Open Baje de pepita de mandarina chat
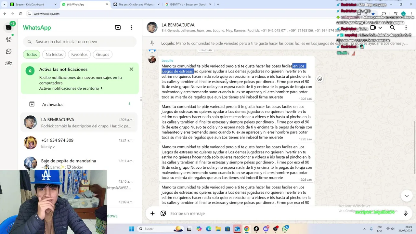The width and height of the screenshot is (416, 234). [79, 163]
